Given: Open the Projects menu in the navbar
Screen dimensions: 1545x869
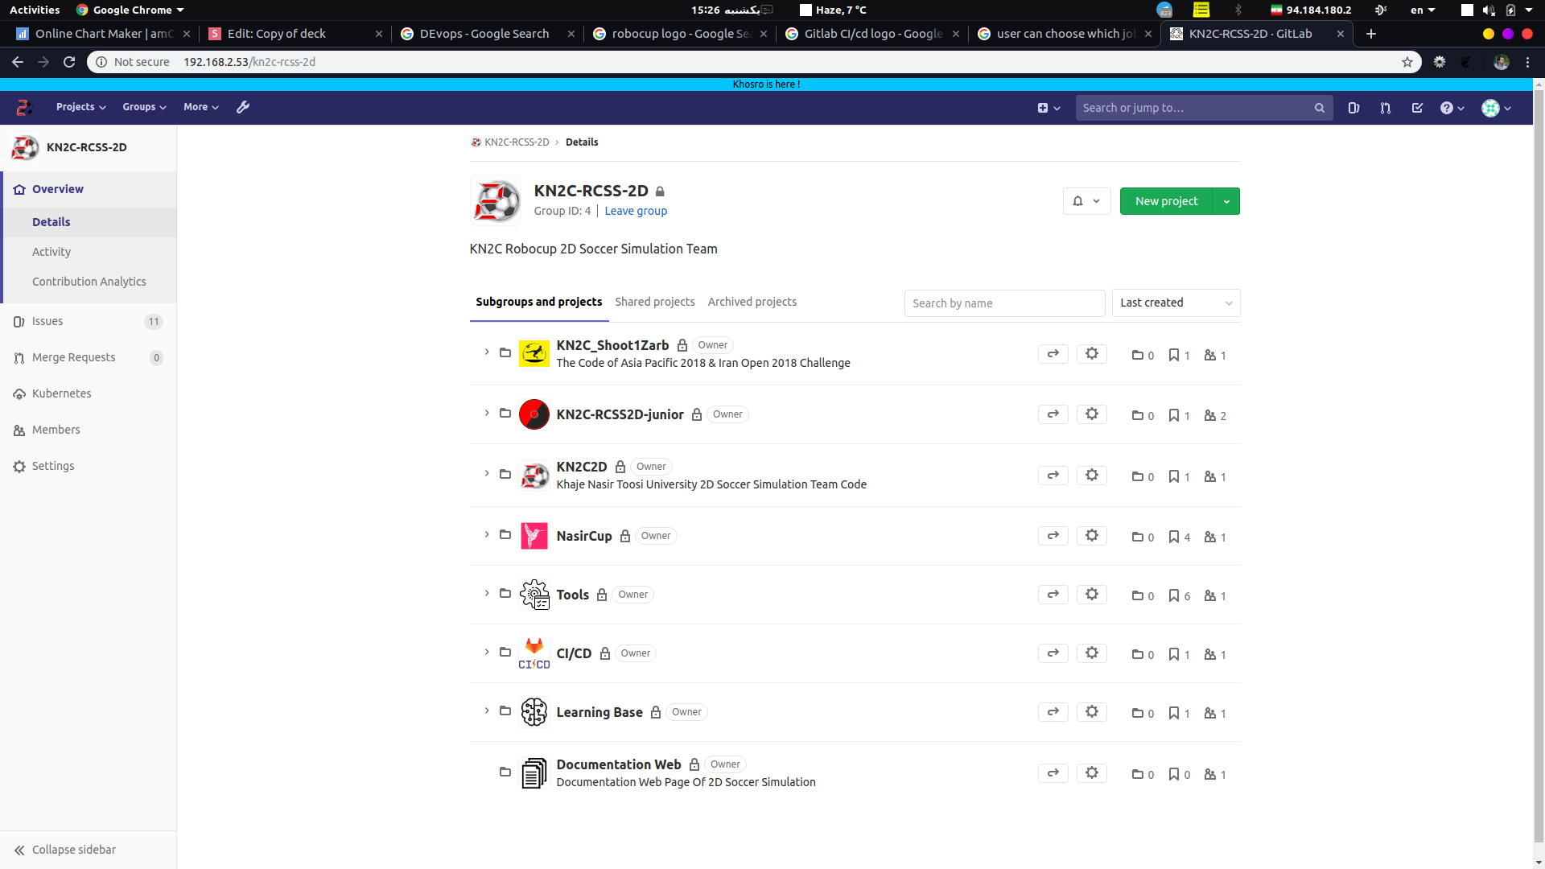Looking at the screenshot, I should pyautogui.click(x=80, y=107).
